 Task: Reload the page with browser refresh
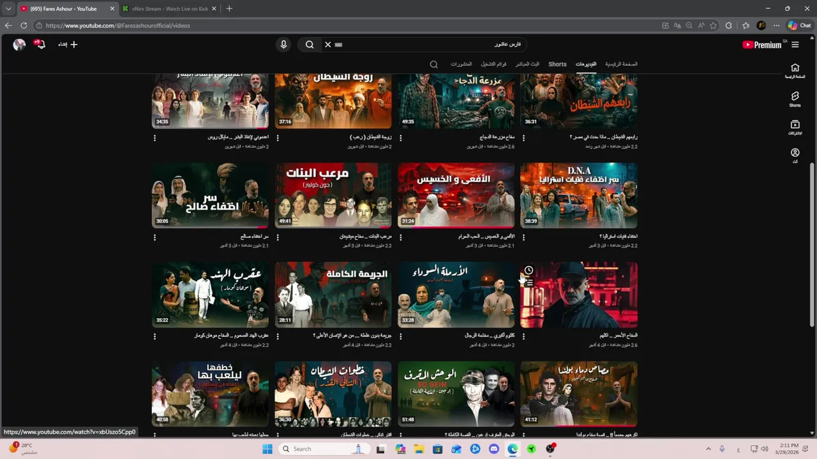click(x=24, y=25)
